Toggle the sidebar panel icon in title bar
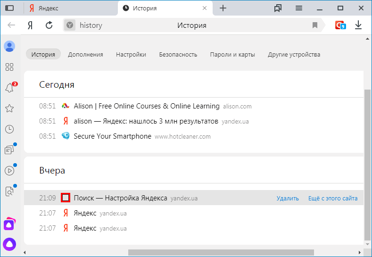This screenshot has width=372, height=257. (9, 8)
